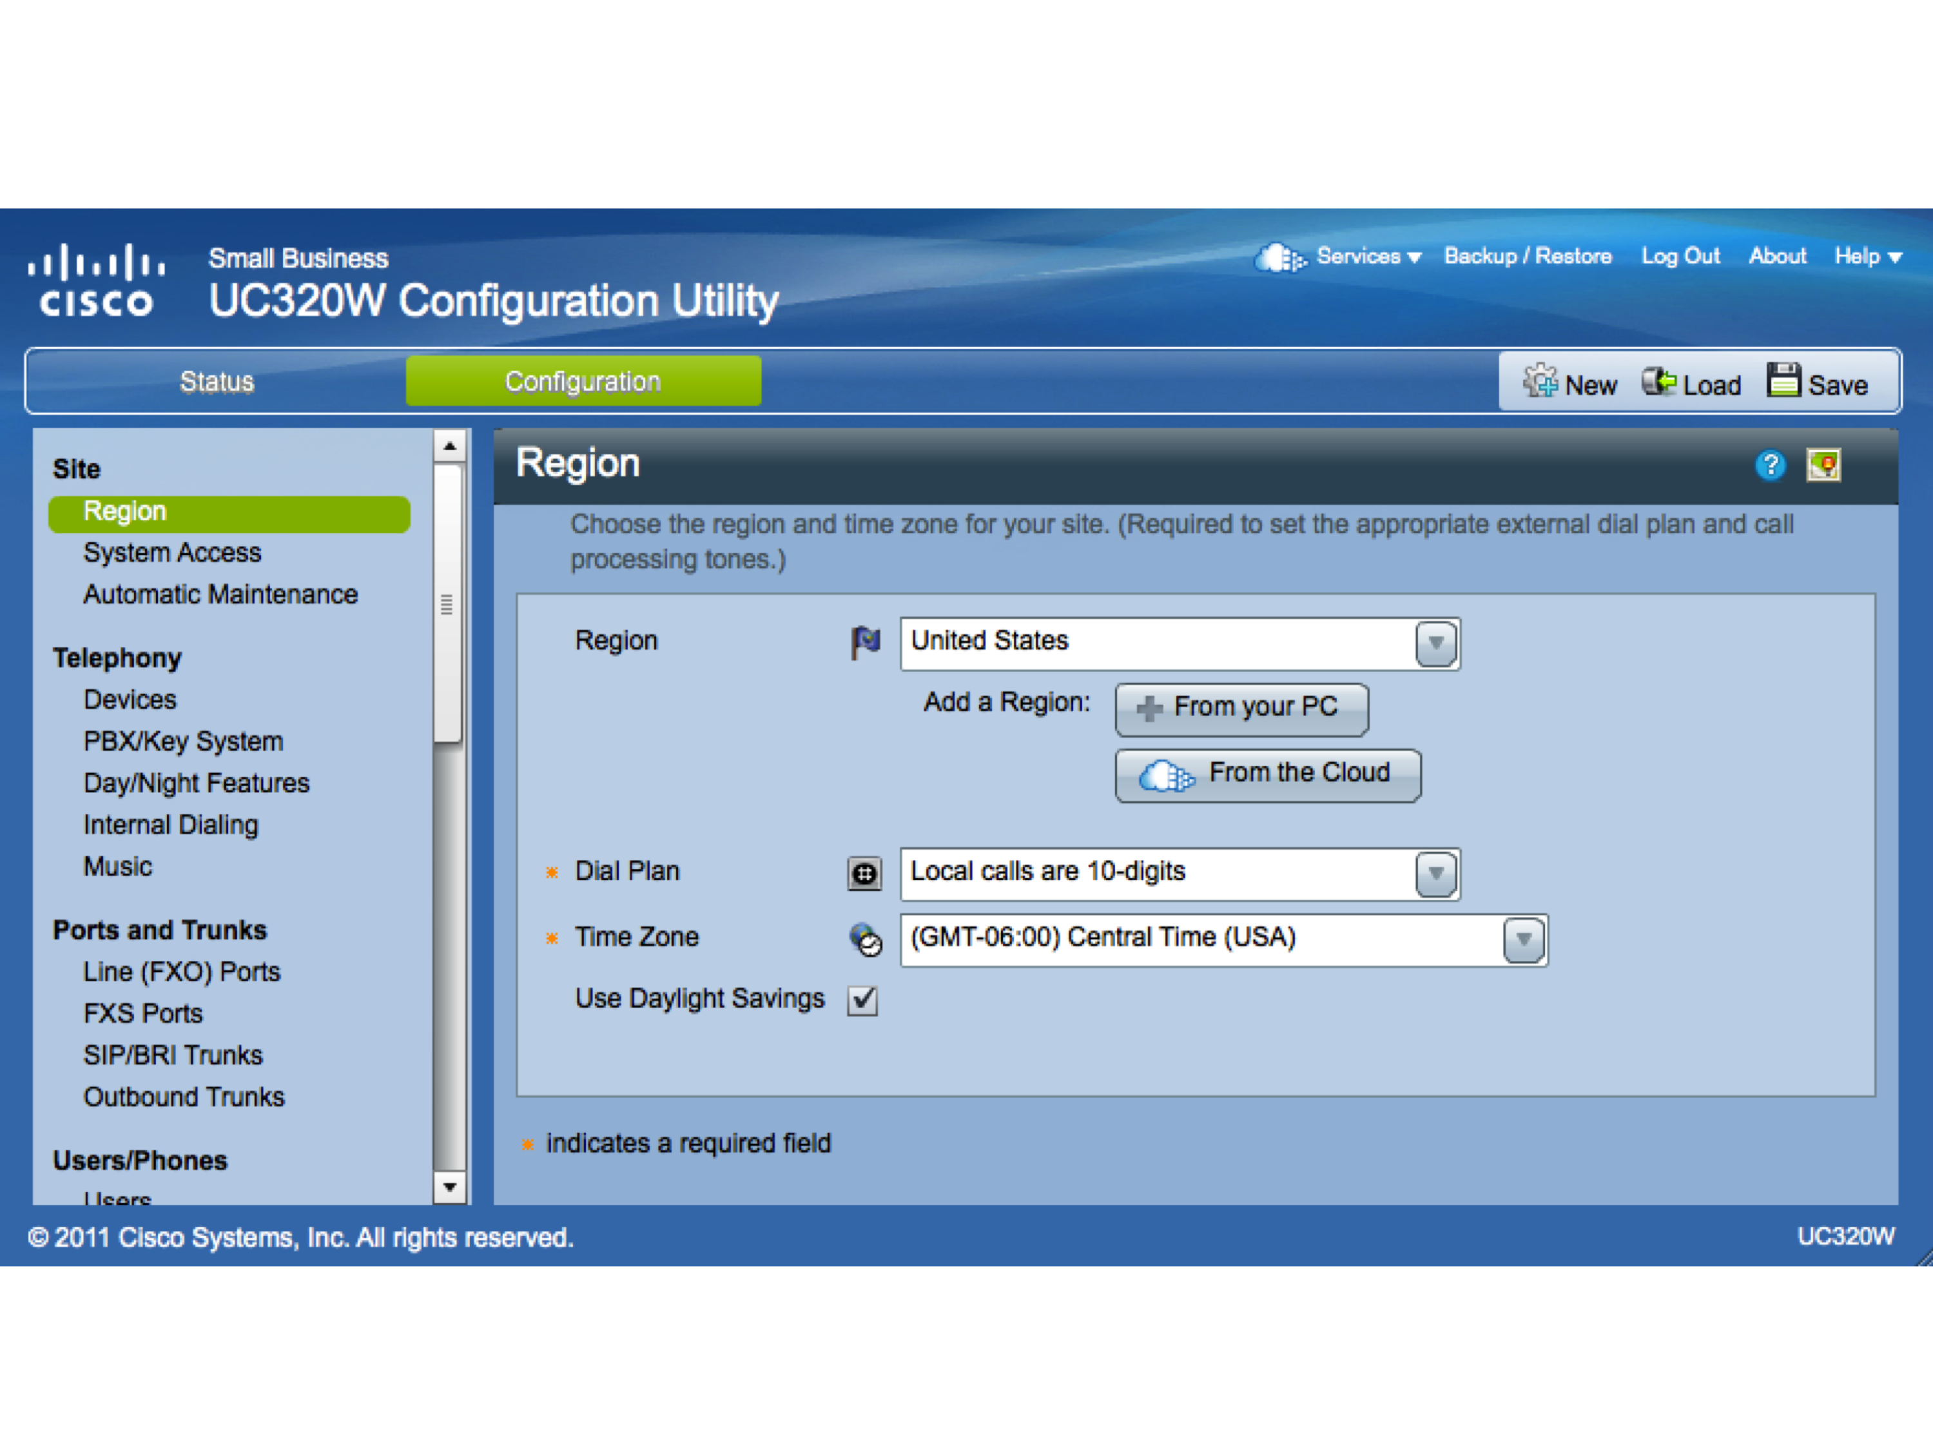Click the Ports and Trunks heading
Image resolution: width=1933 pixels, height=1450 pixels.
160,930
